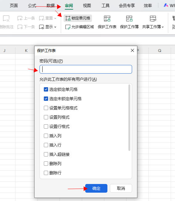
Task: Open the 数据 tab
Action: pos(51,6)
